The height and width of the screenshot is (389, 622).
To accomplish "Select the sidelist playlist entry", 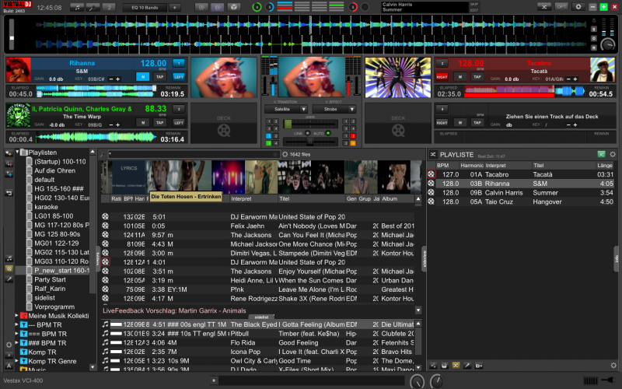I will (x=44, y=298).
